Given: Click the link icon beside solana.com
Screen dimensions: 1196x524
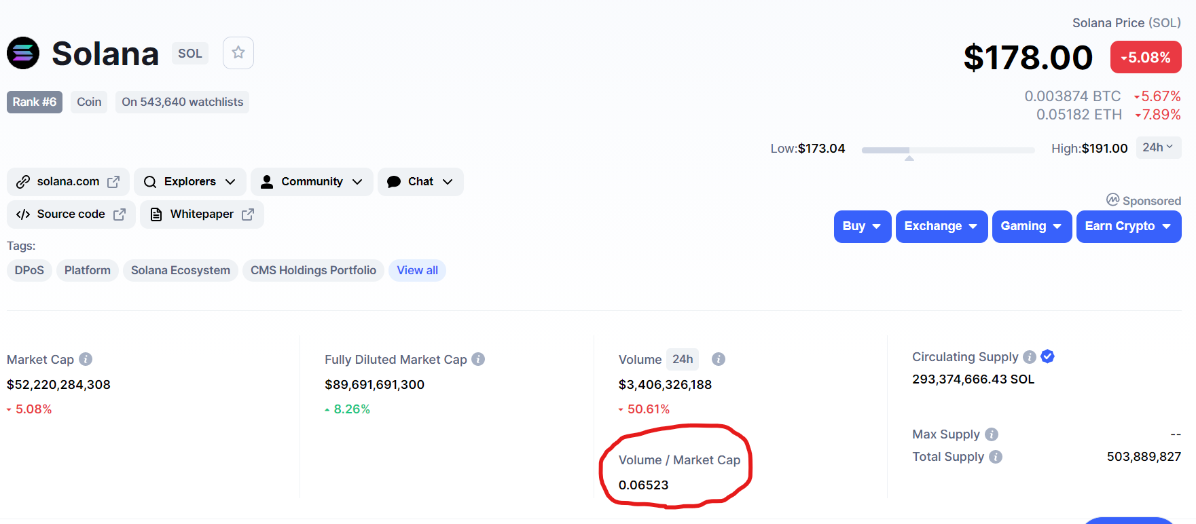Looking at the screenshot, I should (x=23, y=182).
